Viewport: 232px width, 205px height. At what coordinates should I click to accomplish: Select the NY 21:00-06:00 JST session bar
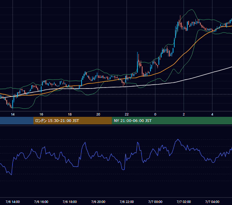click(172, 121)
